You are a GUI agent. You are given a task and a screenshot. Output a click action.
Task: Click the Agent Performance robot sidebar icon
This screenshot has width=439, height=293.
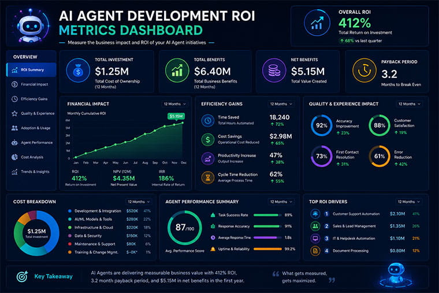pos(14,143)
